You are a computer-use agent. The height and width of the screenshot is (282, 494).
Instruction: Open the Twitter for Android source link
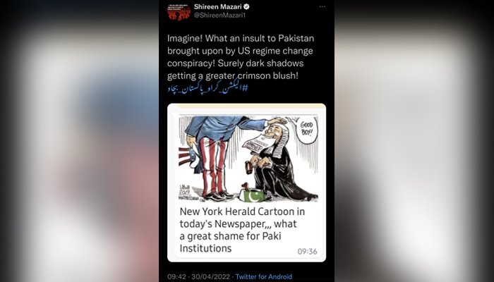(x=264, y=277)
